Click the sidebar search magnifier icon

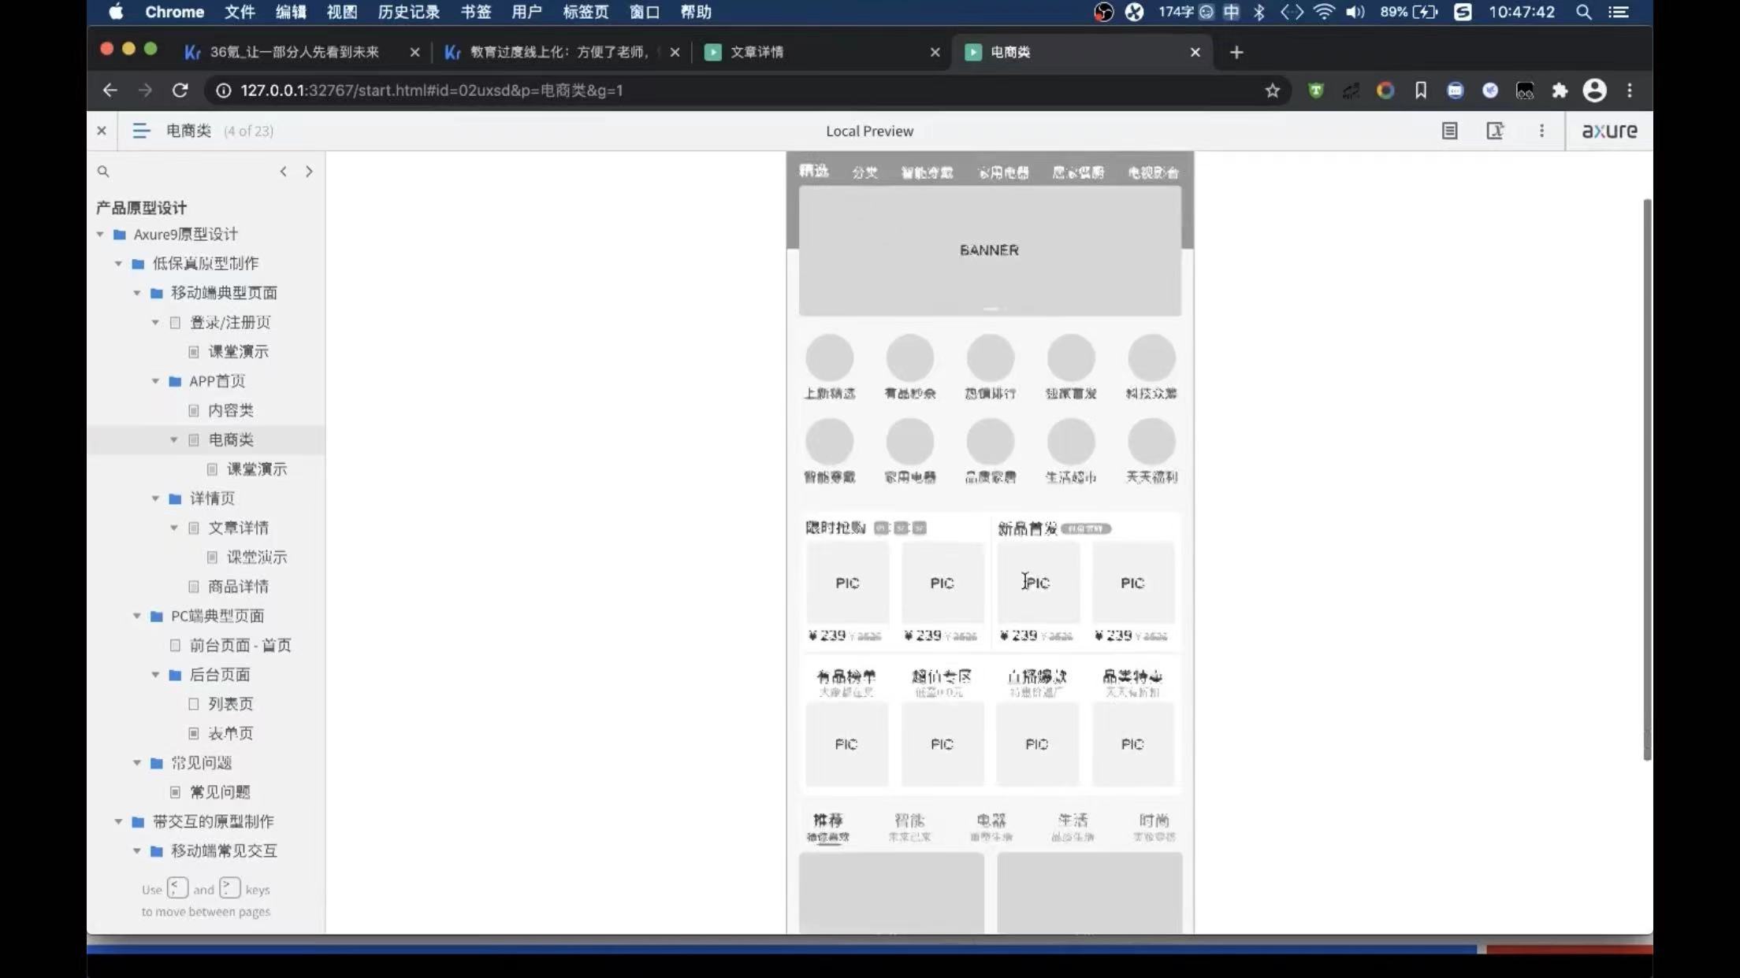click(103, 172)
